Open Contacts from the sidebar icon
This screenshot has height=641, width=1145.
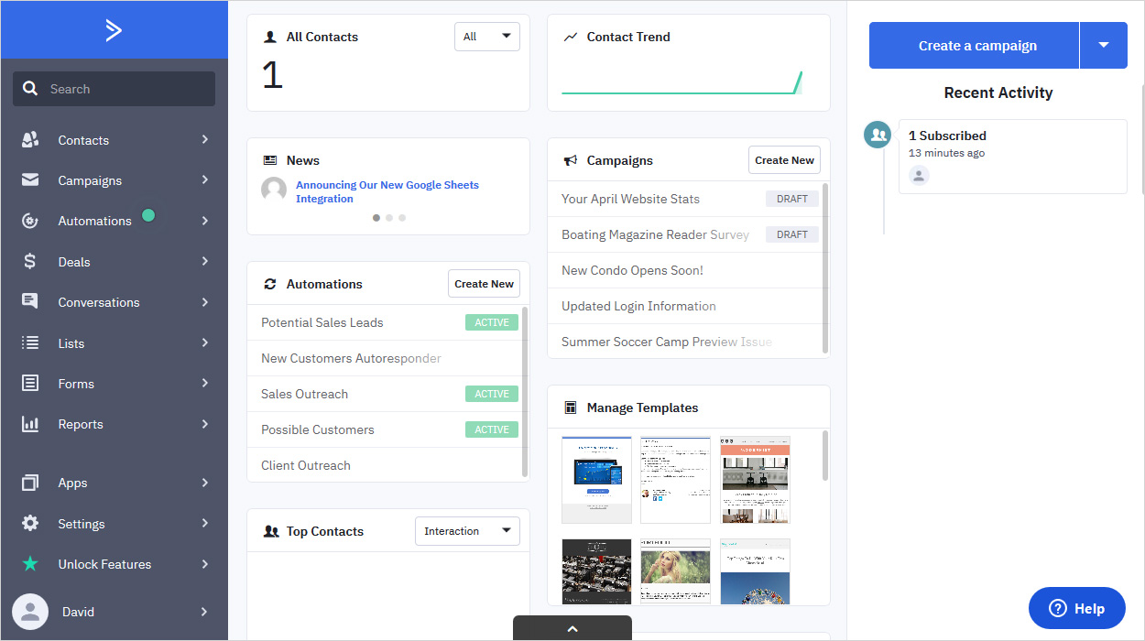pos(30,140)
